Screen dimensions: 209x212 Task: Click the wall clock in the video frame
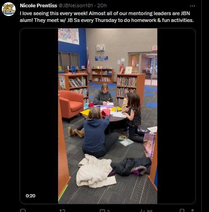coord(102,48)
